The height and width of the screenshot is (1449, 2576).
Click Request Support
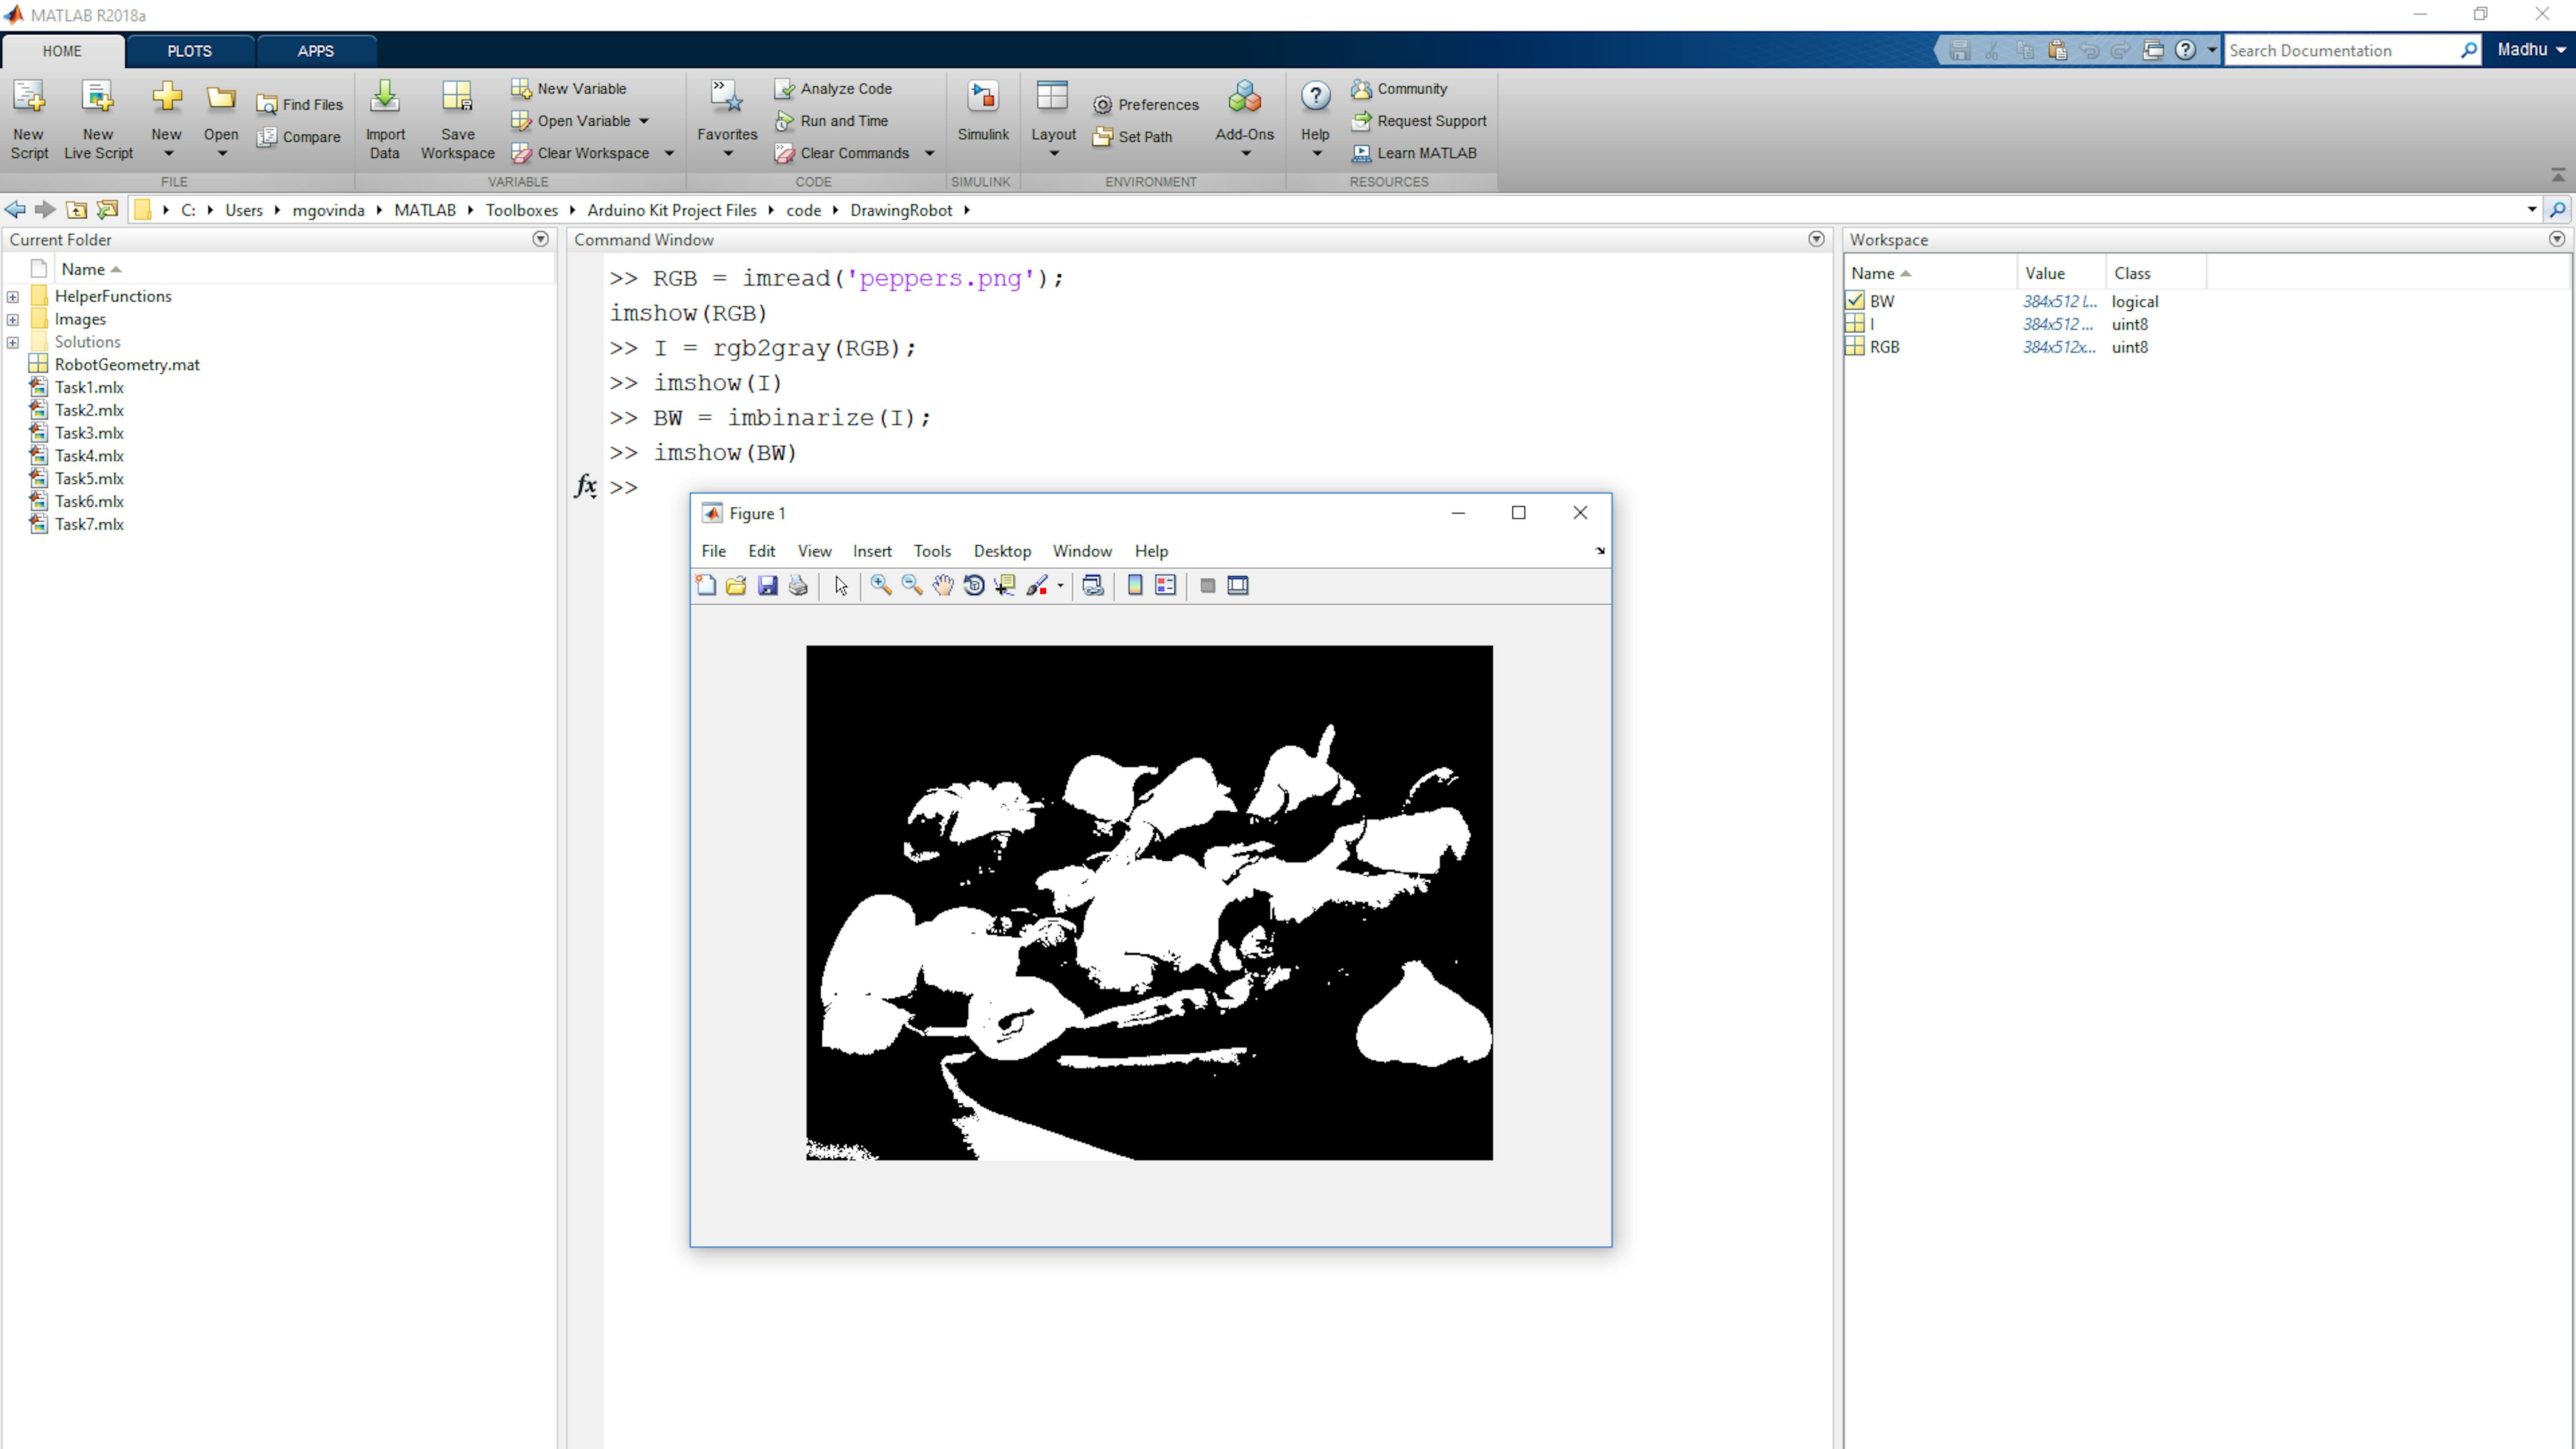[1419, 121]
